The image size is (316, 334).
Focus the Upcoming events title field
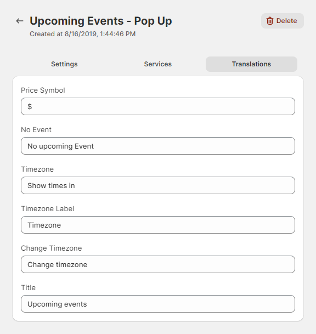pyautogui.click(x=158, y=304)
